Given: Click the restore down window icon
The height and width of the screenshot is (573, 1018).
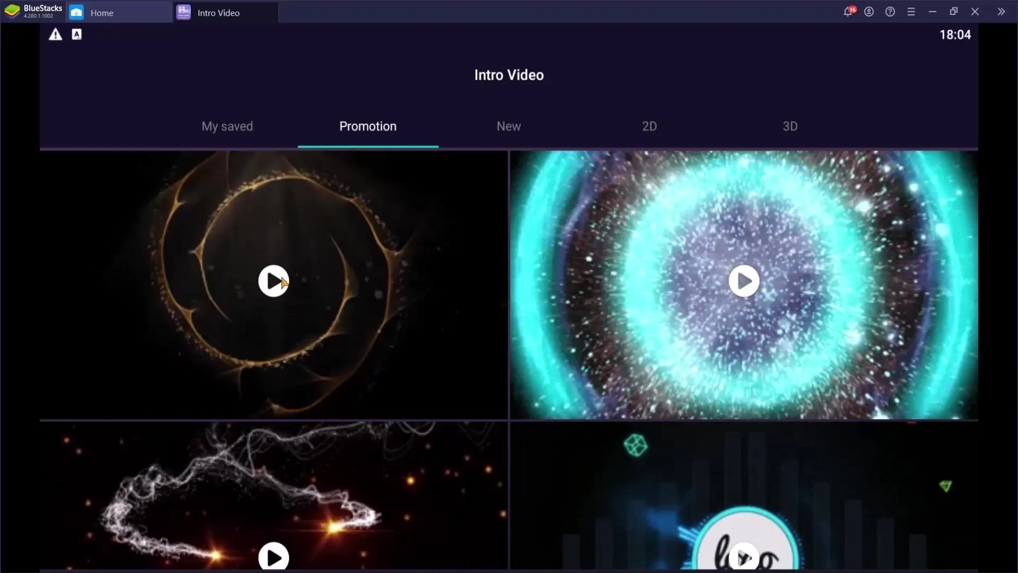Looking at the screenshot, I should pyautogui.click(x=954, y=12).
